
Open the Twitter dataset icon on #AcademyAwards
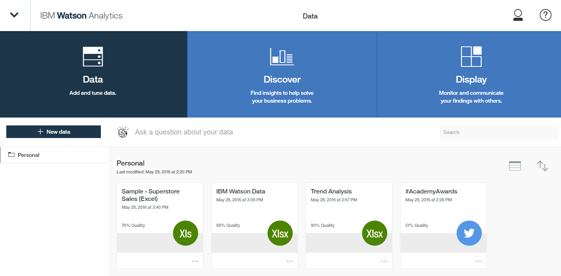pos(469,233)
